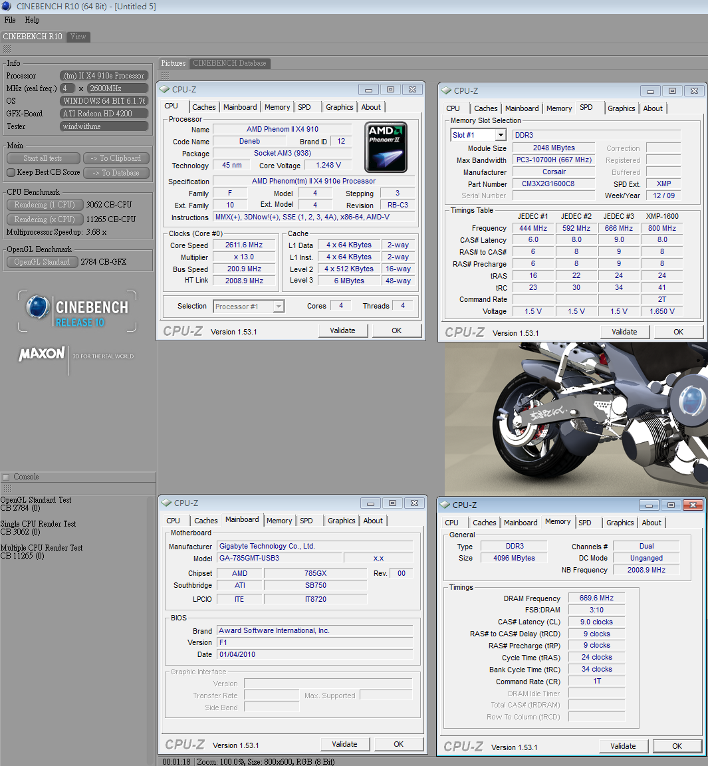
Task: Click the BIOS Date 01/04/2010 value
Action: click(315, 654)
